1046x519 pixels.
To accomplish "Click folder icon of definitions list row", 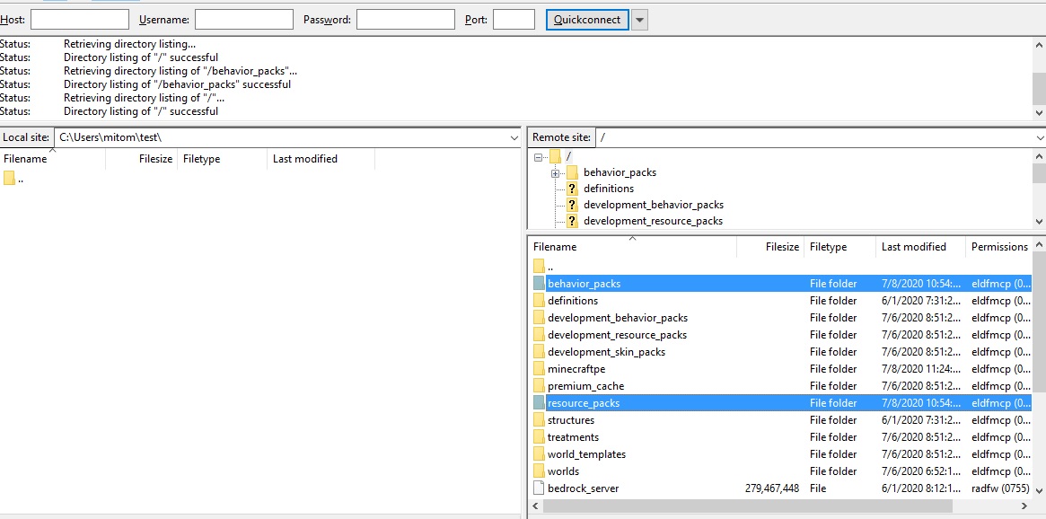I will click(539, 301).
